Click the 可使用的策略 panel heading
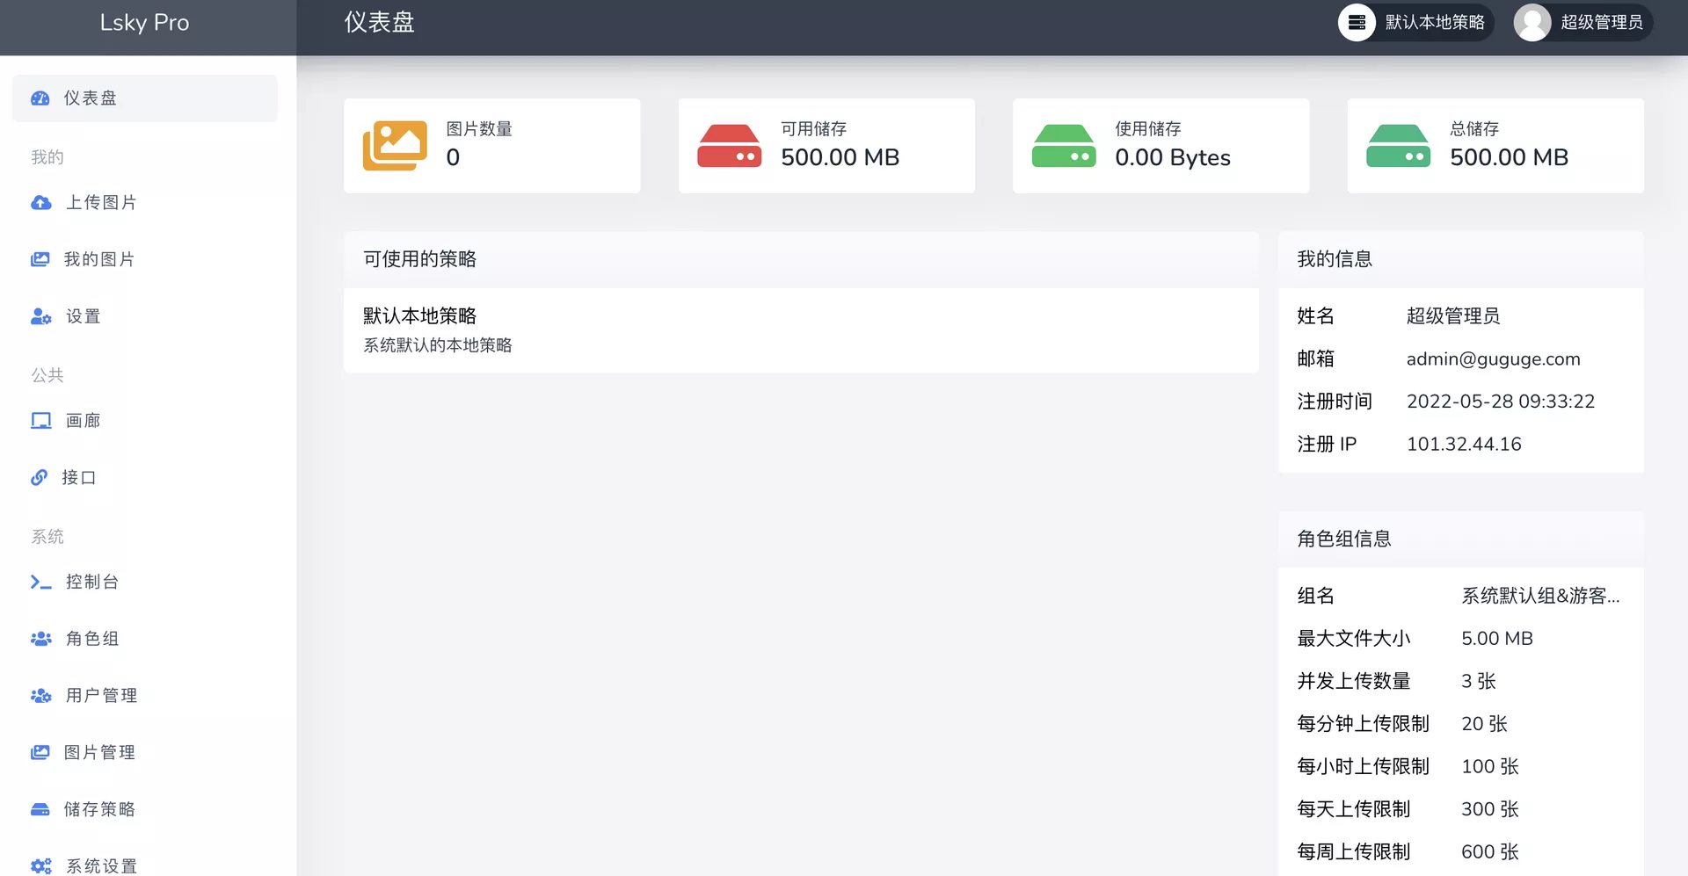The height and width of the screenshot is (876, 1688). (419, 259)
